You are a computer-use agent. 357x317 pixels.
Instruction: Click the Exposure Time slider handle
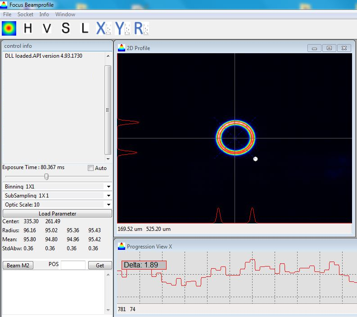click(x=46, y=177)
